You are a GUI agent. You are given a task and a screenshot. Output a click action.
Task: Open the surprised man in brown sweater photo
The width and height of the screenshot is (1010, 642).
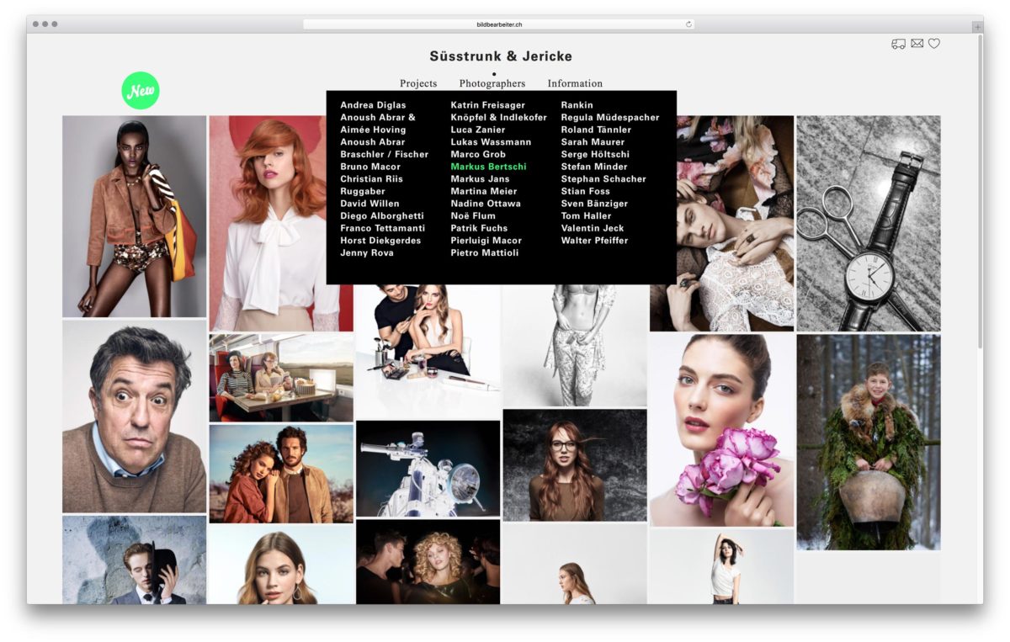[x=134, y=417]
